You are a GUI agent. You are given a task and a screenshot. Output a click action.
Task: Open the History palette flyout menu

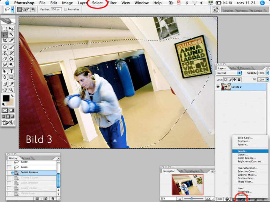coord(58,159)
